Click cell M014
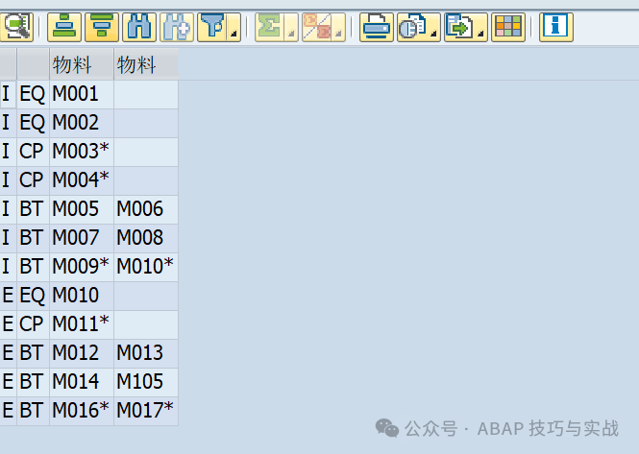This screenshot has width=639, height=454. click(82, 382)
